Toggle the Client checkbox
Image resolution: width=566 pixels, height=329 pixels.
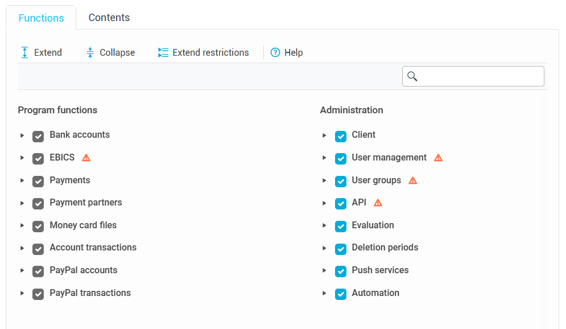(x=341, y=136)
